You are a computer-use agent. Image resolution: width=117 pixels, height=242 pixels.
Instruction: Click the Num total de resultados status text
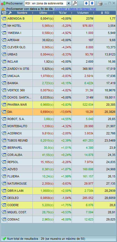46,239
